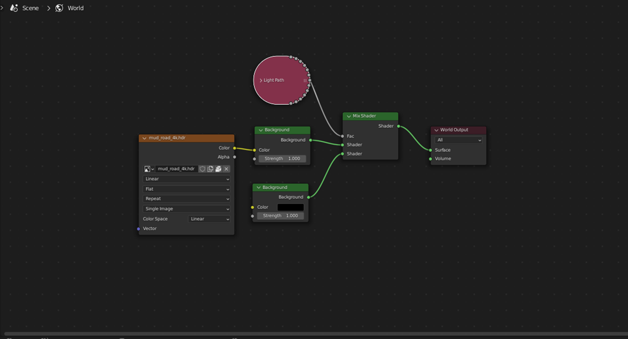Viewport: 628px width, 339px height.
Task: Collapse the Mix Shader node
Action: [348, 116]
